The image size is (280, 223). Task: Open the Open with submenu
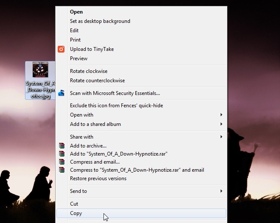(141, 115)
